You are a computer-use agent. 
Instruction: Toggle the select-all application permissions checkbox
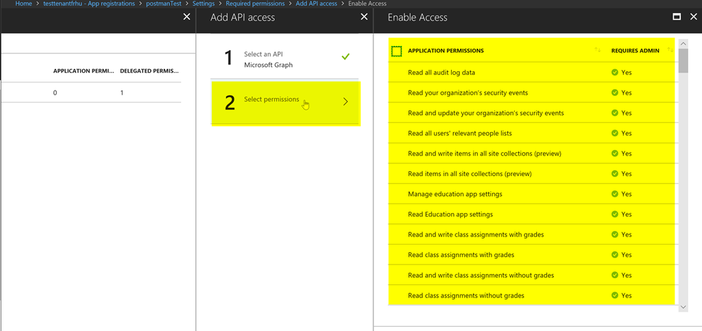point(396,51)
